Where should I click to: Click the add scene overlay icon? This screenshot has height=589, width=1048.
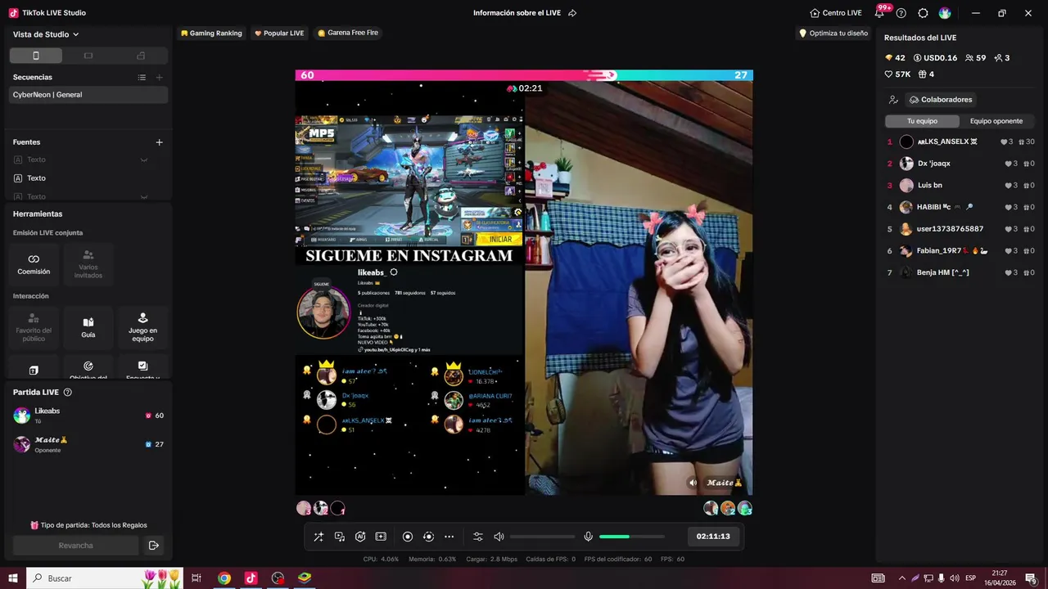point(381,537)
